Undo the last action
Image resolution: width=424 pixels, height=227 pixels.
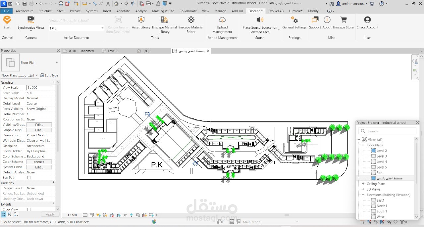[41, 4]
